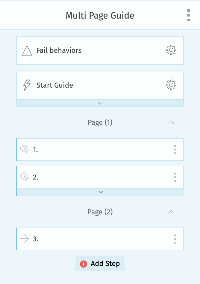Click the Page (1) heading label

(x=100, y=122)
